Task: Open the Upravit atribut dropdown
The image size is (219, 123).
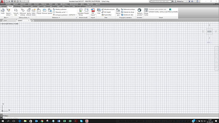Action: tap(11, 14)
